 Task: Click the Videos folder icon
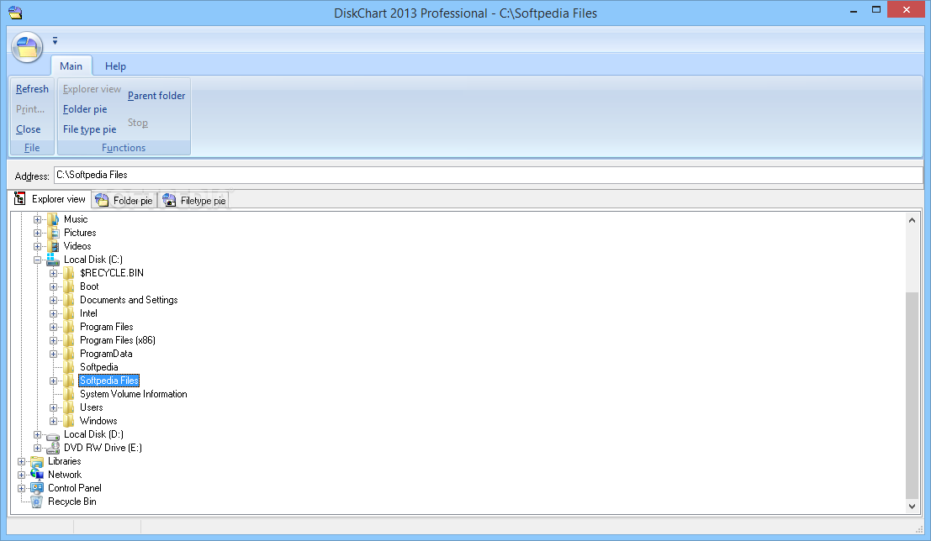click(x=54, y=246)
